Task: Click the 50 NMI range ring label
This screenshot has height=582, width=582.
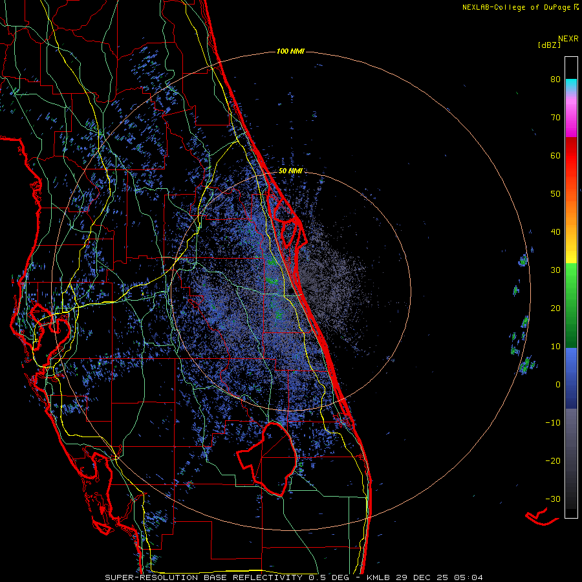Action: click(290, 171)
